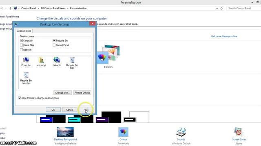Screen dimensions: 261x146
Task: Select the purple high contrast black theme
Action: 108,117
